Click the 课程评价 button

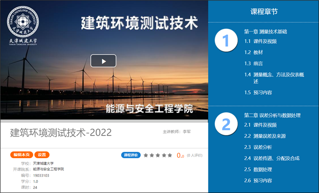click(x=131, y=155)
